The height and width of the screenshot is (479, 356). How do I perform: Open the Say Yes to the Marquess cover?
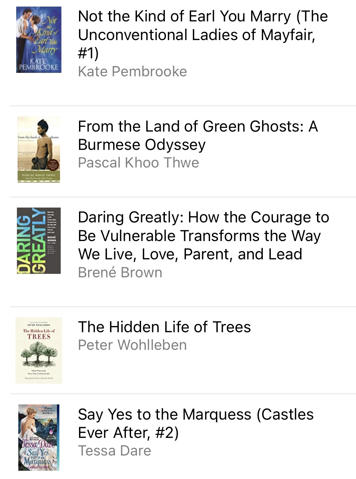(39, 437)
